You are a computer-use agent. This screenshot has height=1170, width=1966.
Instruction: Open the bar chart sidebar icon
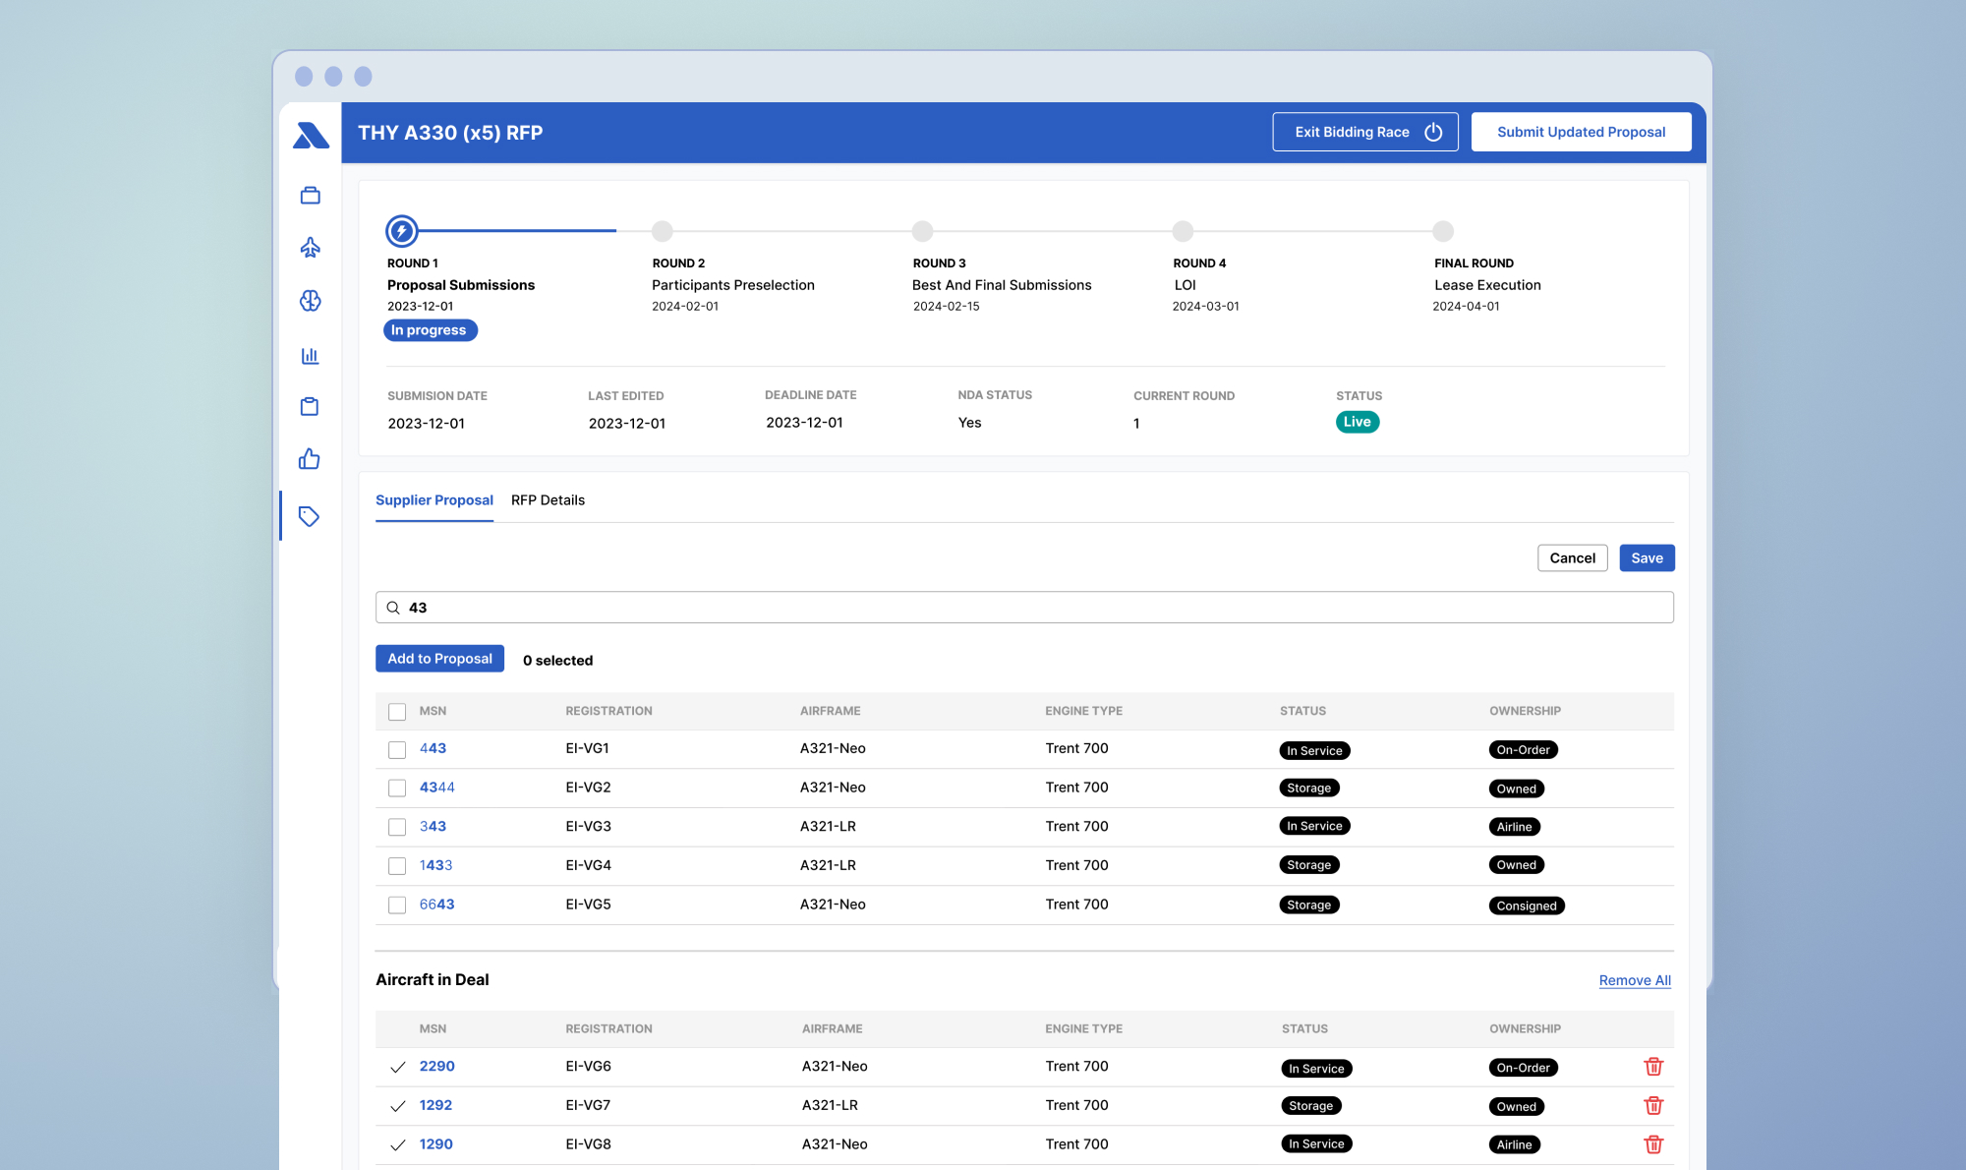point(311,355)
